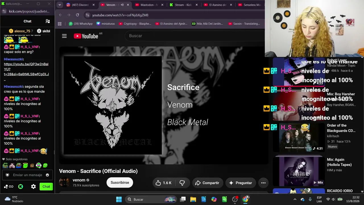Open File Explorer from the taskbar
Screen dimensions: 364x205
tap(193, 199)
